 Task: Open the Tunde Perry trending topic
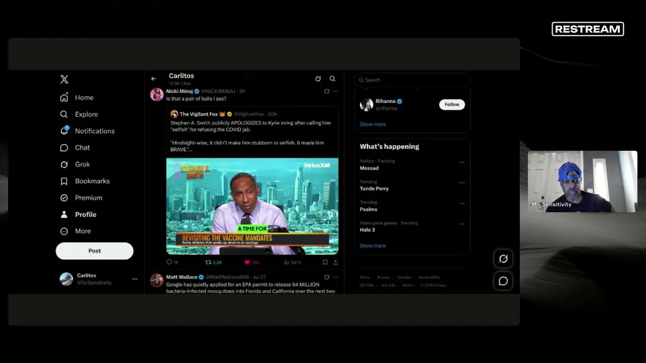tap(374, 189)
